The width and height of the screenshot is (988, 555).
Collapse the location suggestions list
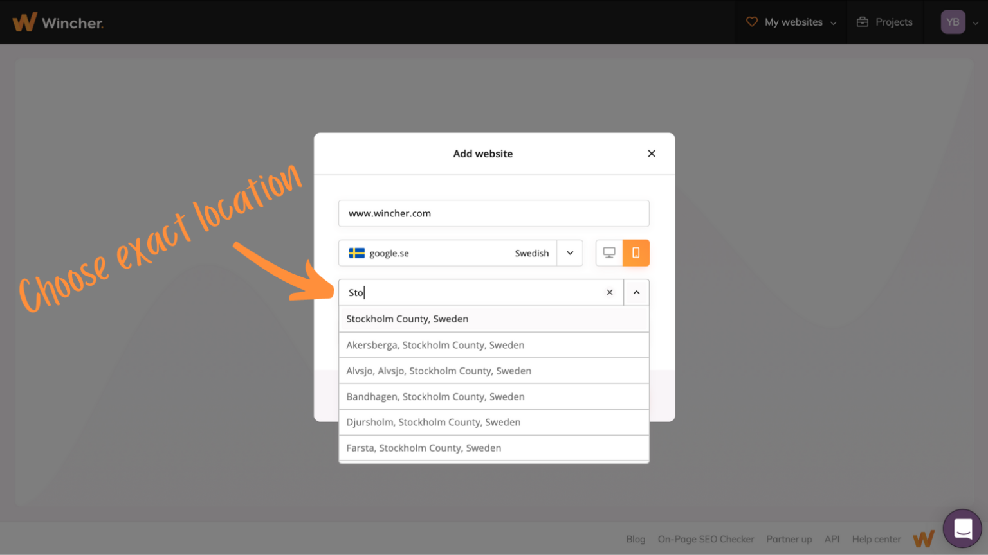(636, 292)
